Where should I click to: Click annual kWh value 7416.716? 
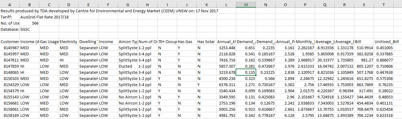226,60
